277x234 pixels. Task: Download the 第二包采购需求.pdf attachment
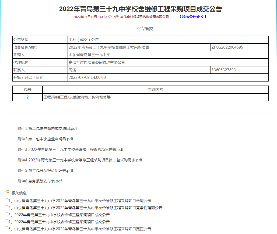(80, 160)
